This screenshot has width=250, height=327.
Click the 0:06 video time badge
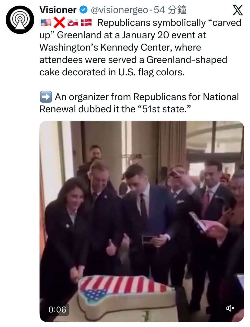click(57, 309)
